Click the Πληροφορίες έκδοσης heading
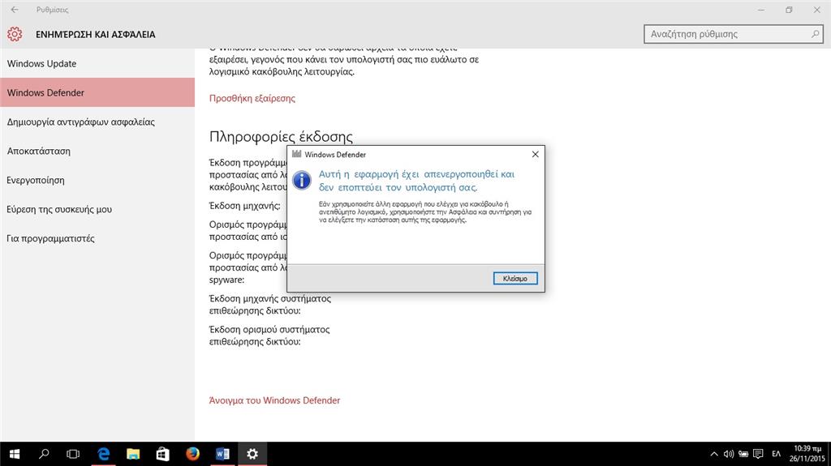831x466 pixels. [281, 137]
